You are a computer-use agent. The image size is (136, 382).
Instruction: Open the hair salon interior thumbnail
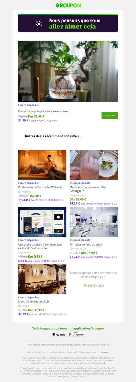[93, 222]
